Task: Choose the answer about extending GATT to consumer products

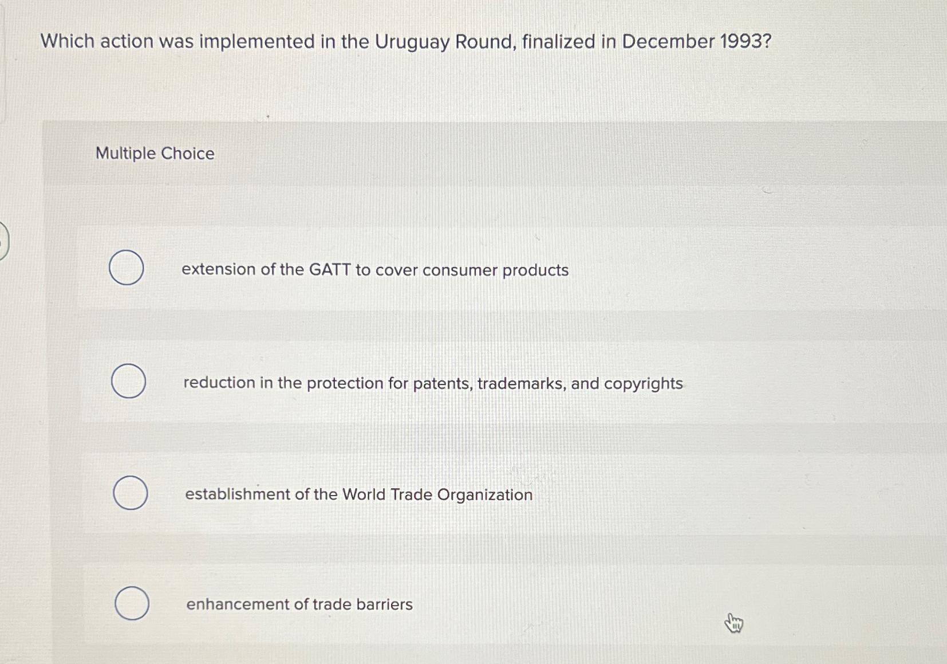Action: tap(374, 270)
